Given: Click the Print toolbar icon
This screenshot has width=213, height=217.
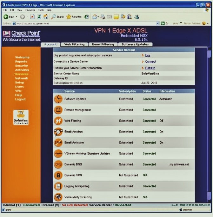Looking at the screenshot, I should [103, 17].
